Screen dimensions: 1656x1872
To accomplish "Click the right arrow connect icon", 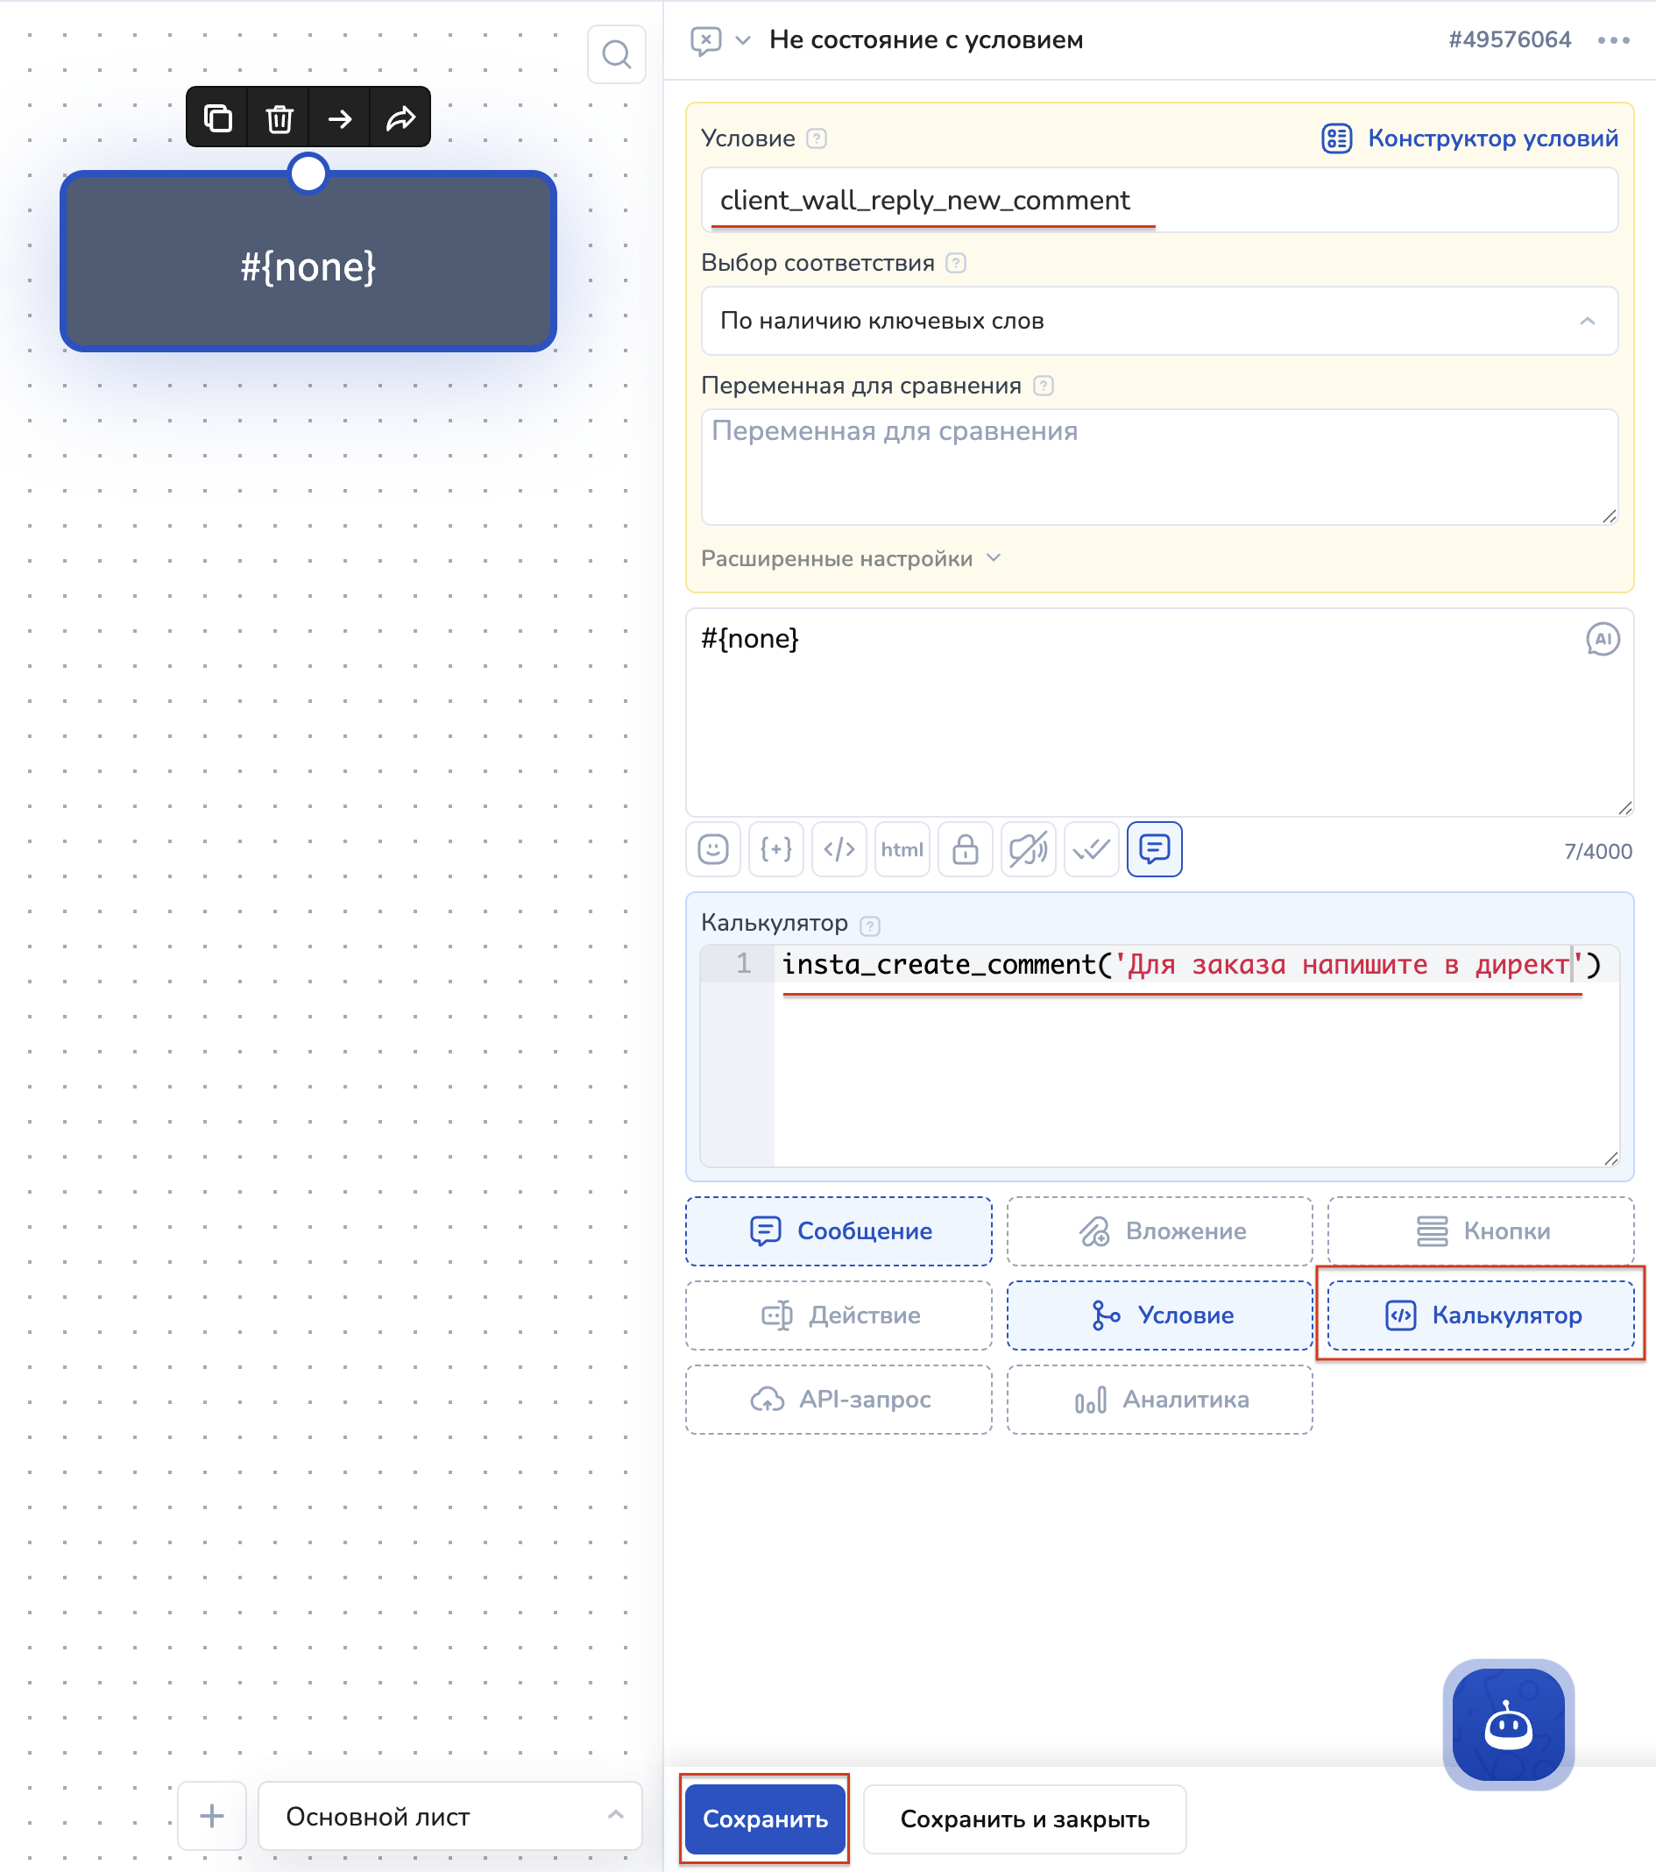I will point(340,118).
